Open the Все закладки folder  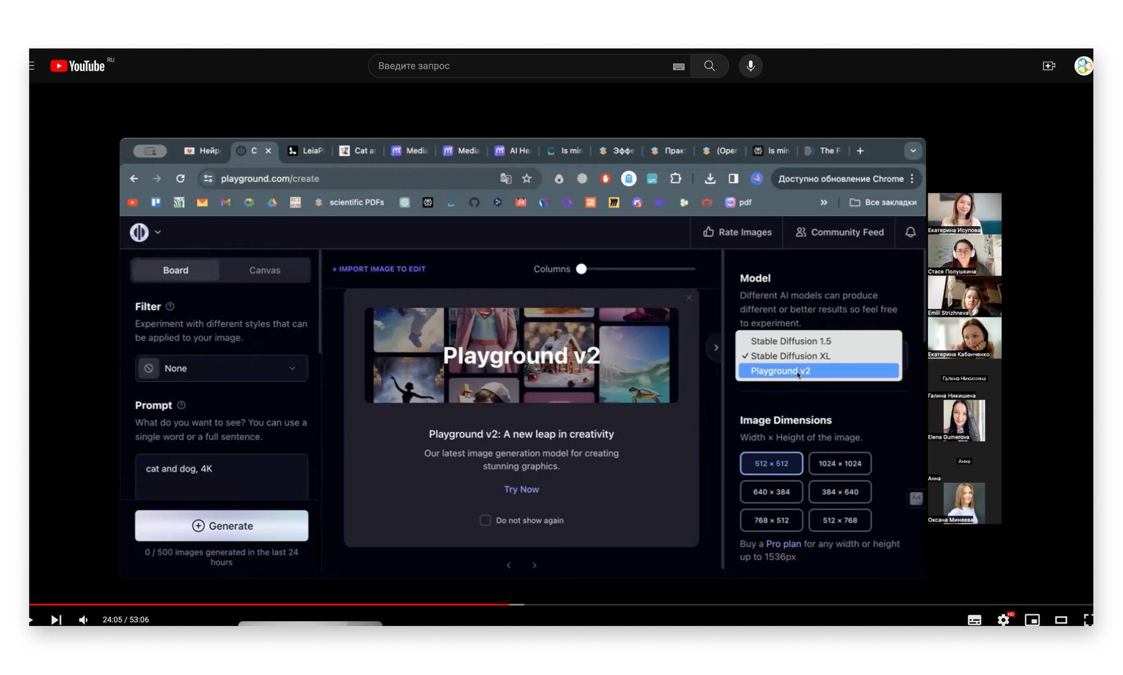[883, 202]
